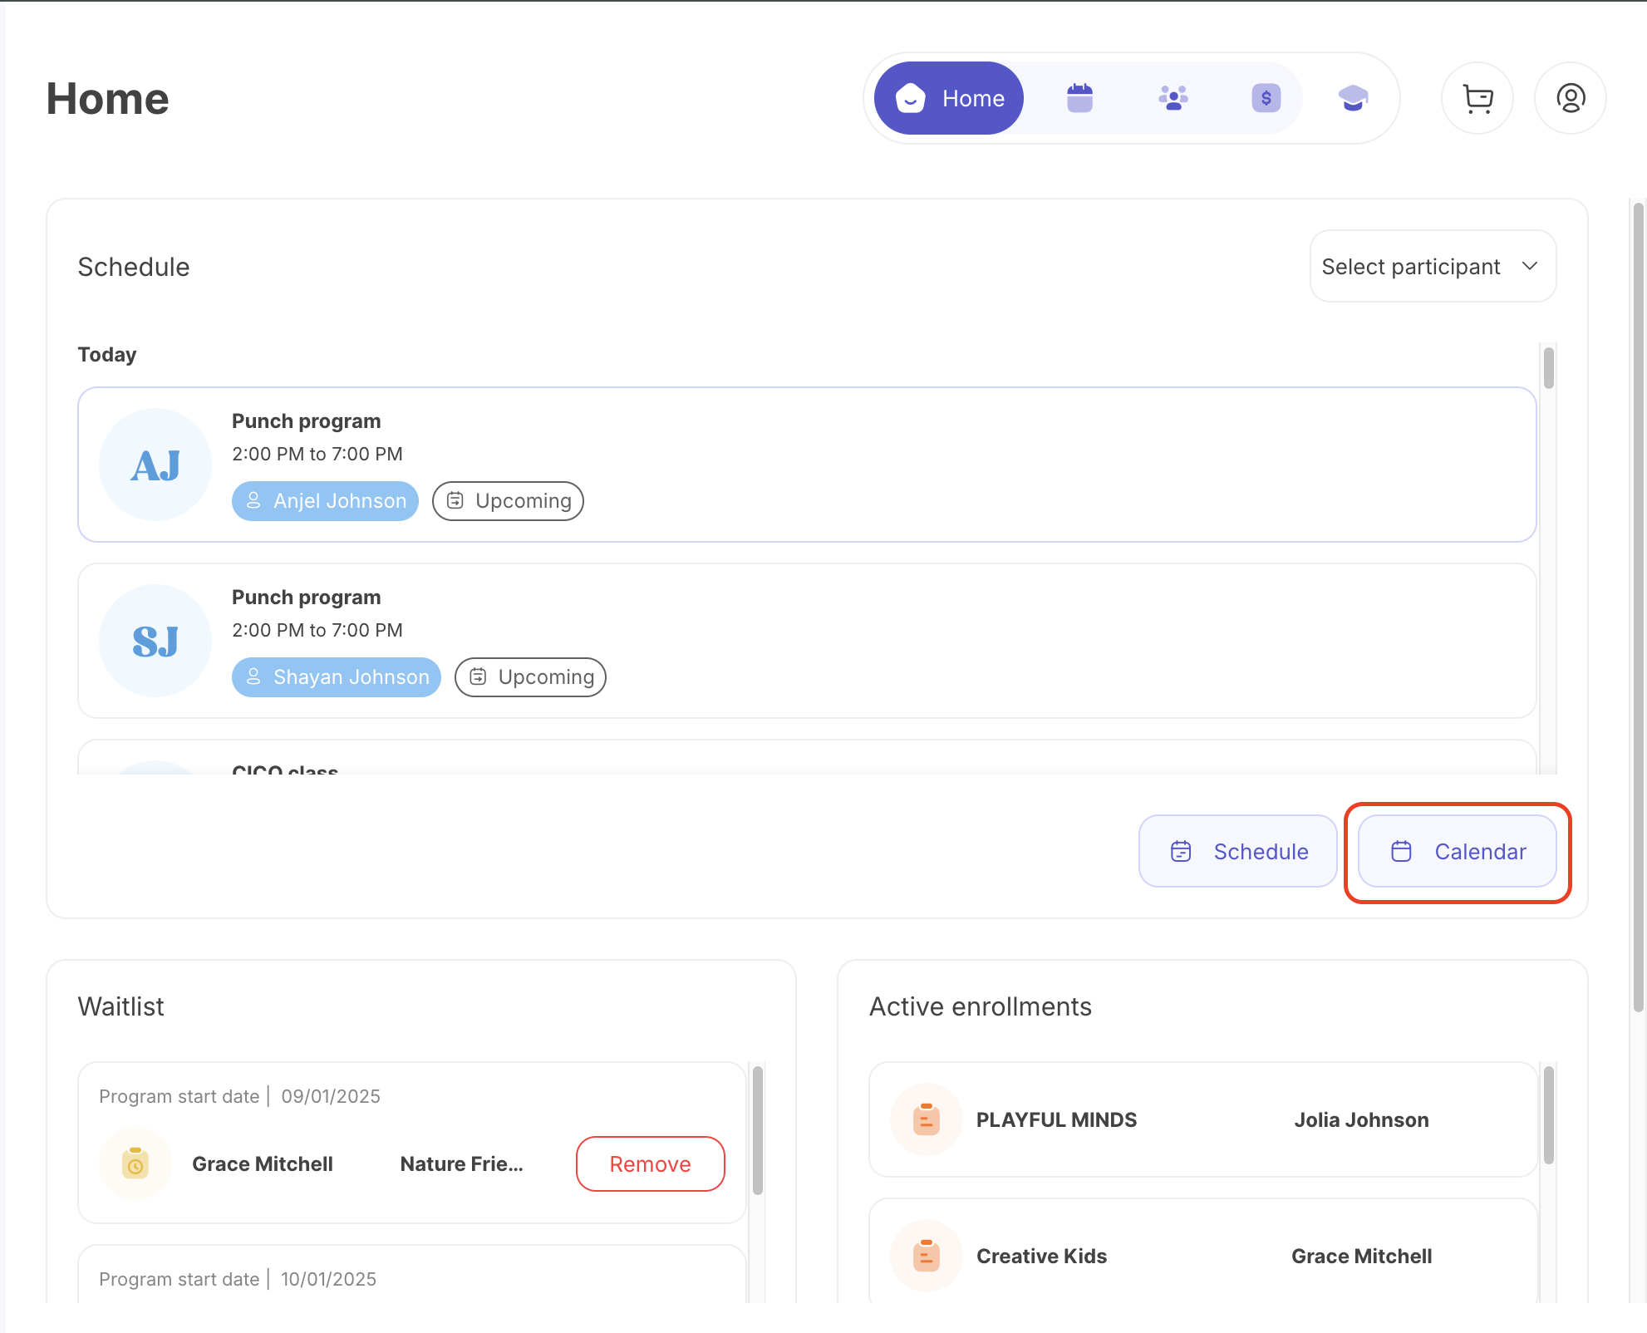Click the Anjel Johnson participant tag
Image resolution: width=1647 pixels, height=1333 pixels.
pos(325,501)
